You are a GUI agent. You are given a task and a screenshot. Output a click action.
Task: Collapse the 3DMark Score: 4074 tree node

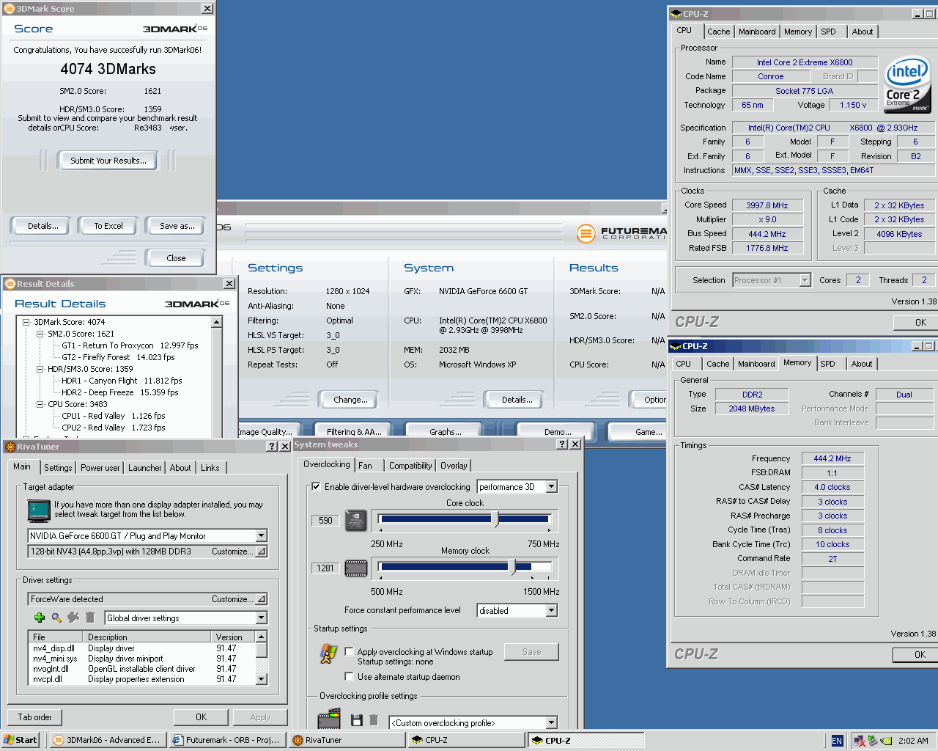click(x=26, y=322)
